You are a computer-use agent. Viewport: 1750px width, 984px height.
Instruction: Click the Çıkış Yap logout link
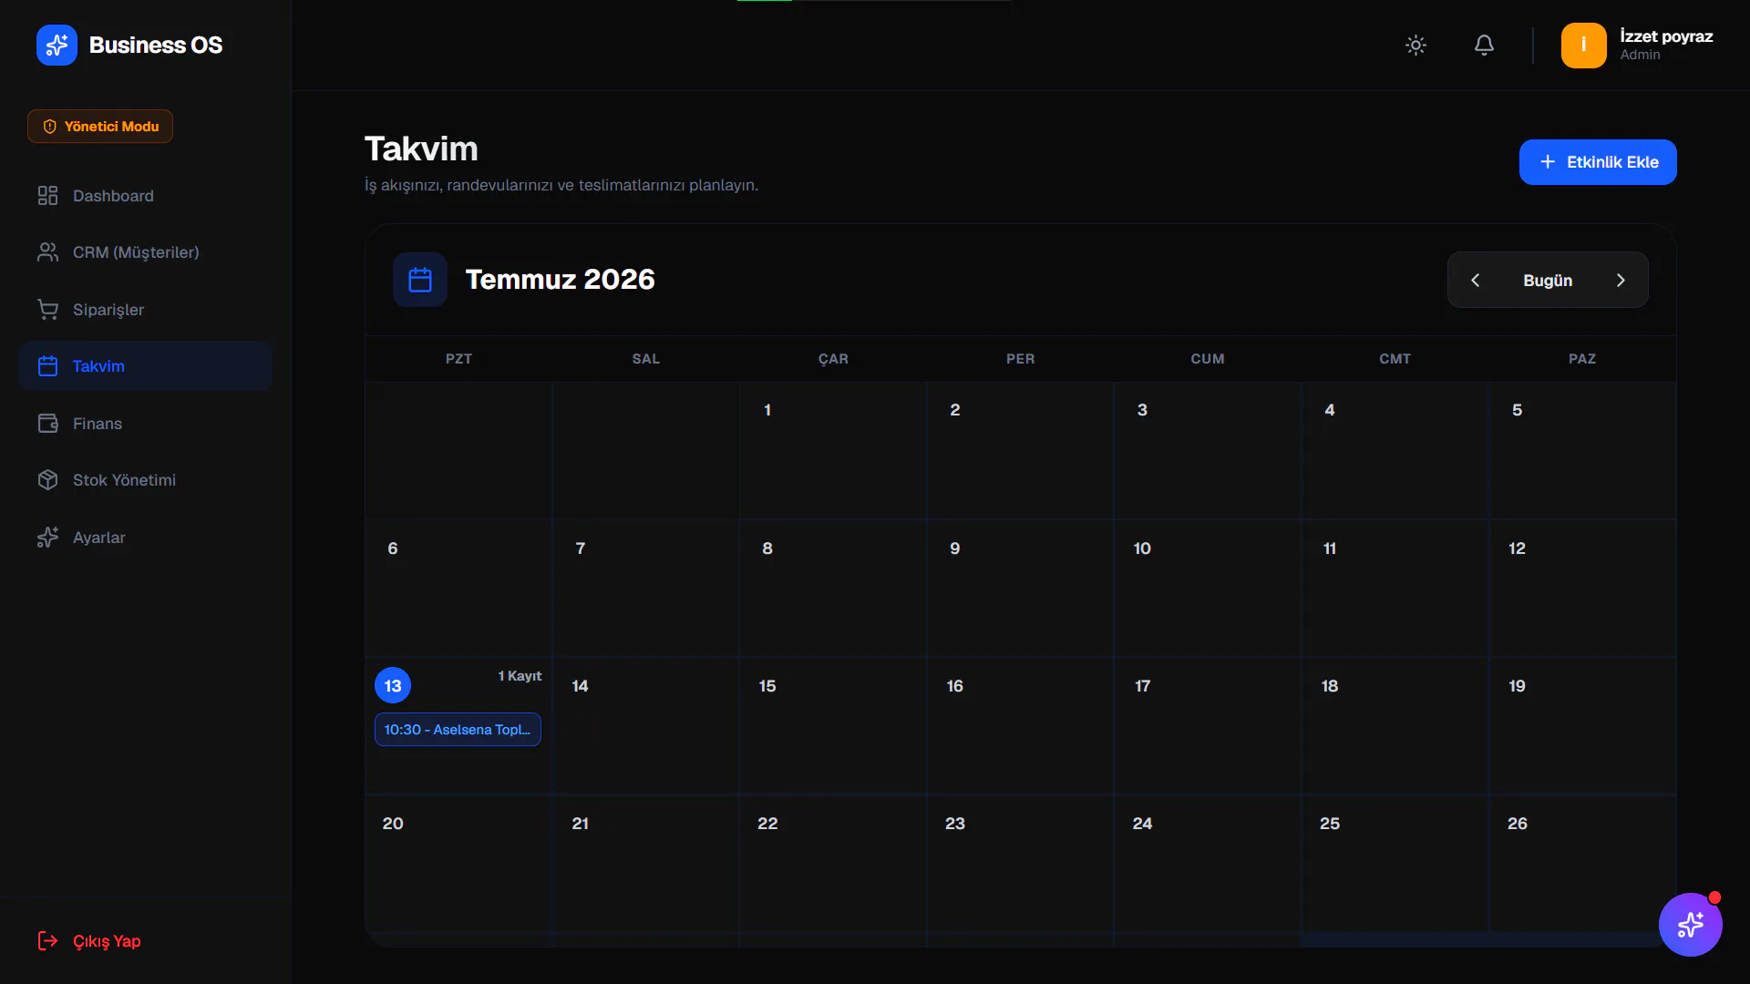coord(107,941)
